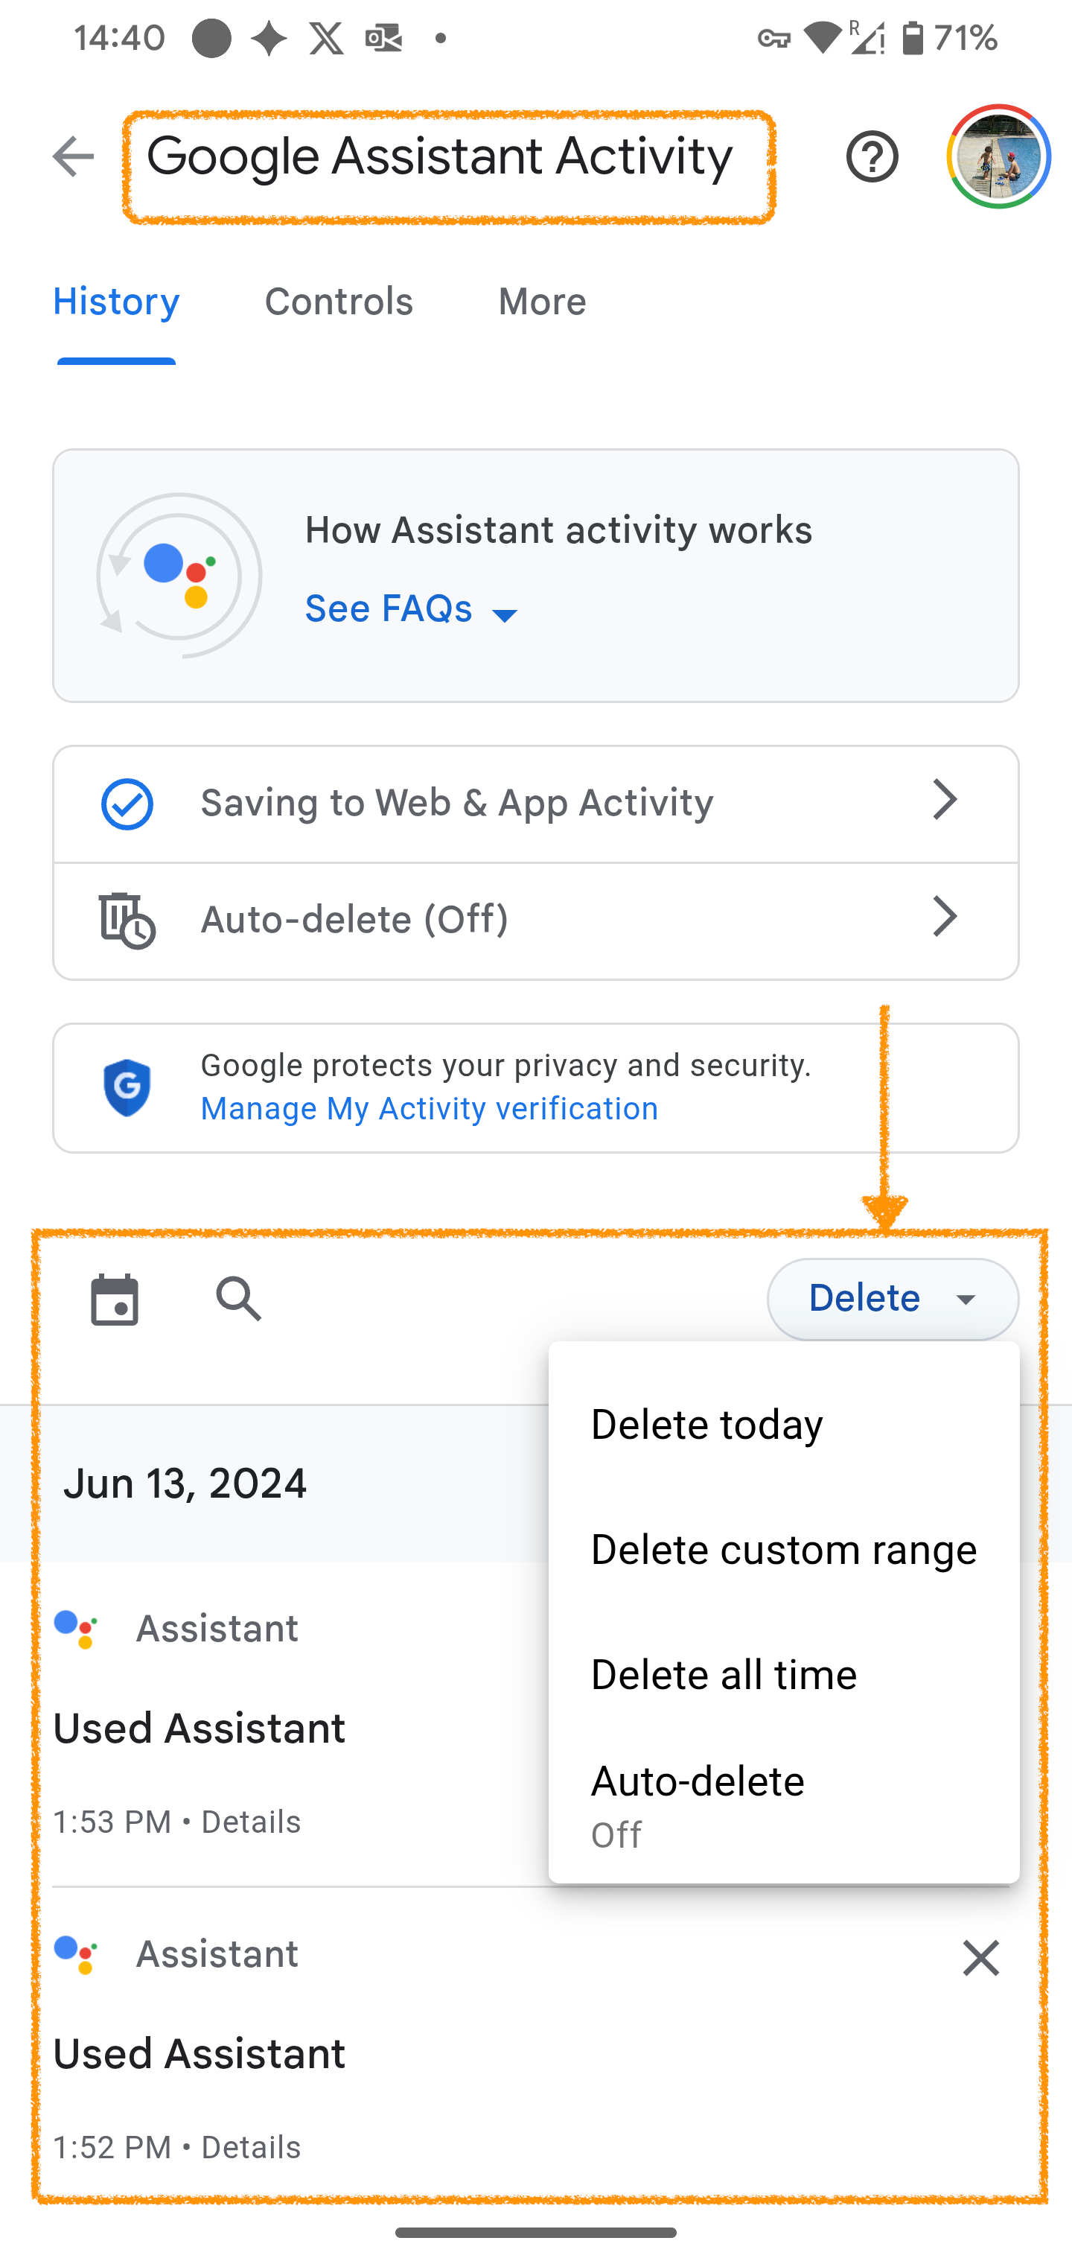Tap the search magnifier icon
The image size is (1072, 2264).
tap(239, 1299)
